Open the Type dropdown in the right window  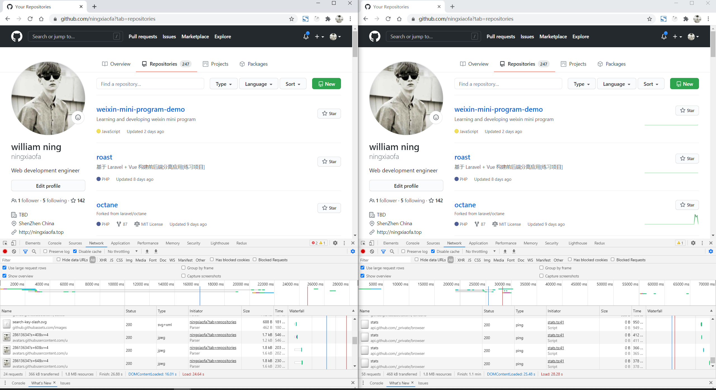click(x=582, y=84)
